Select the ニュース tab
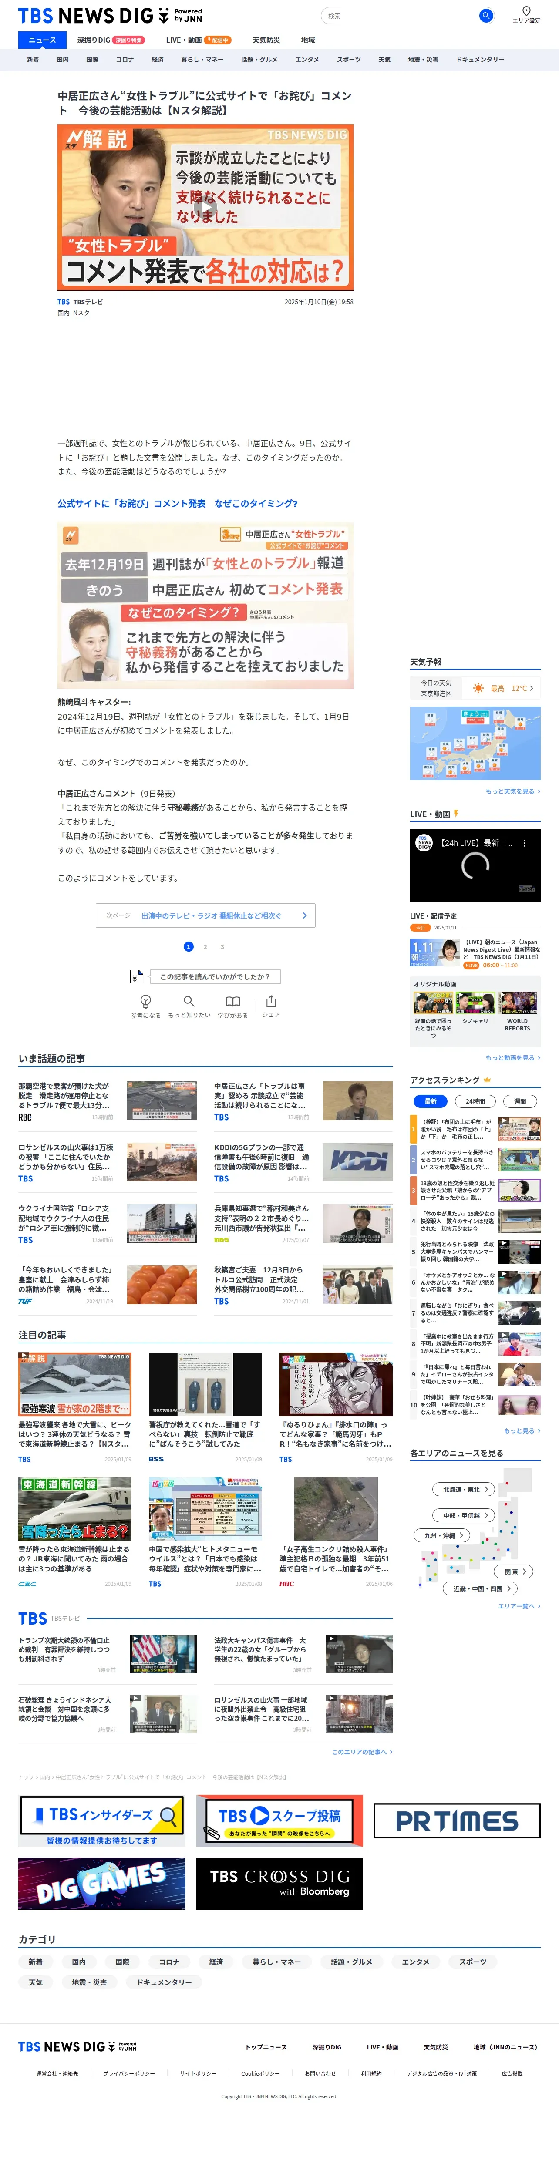This screenshot has height=2157, width=559. pos(42,39)
